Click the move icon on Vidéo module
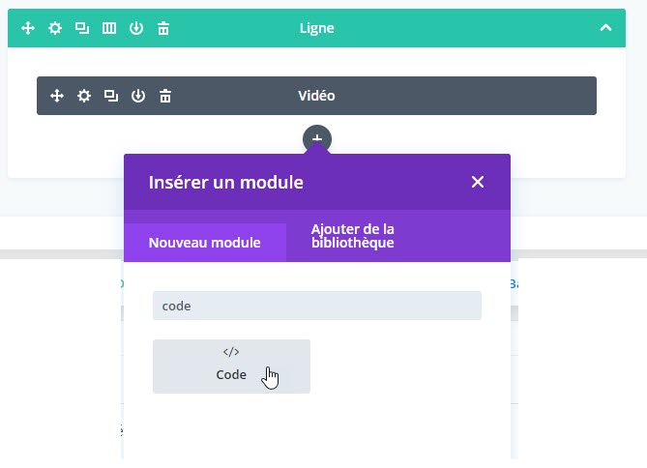The height and width of the screenshot is (468, 647). click(57, 96)
